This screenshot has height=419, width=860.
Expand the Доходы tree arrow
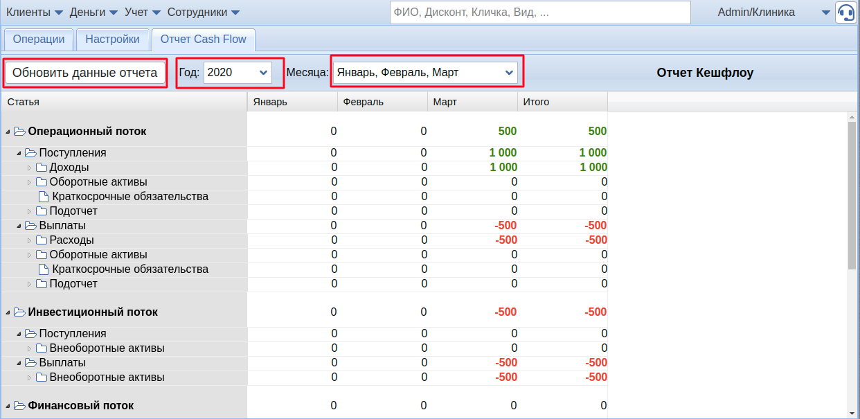click(x=29, y=168)
